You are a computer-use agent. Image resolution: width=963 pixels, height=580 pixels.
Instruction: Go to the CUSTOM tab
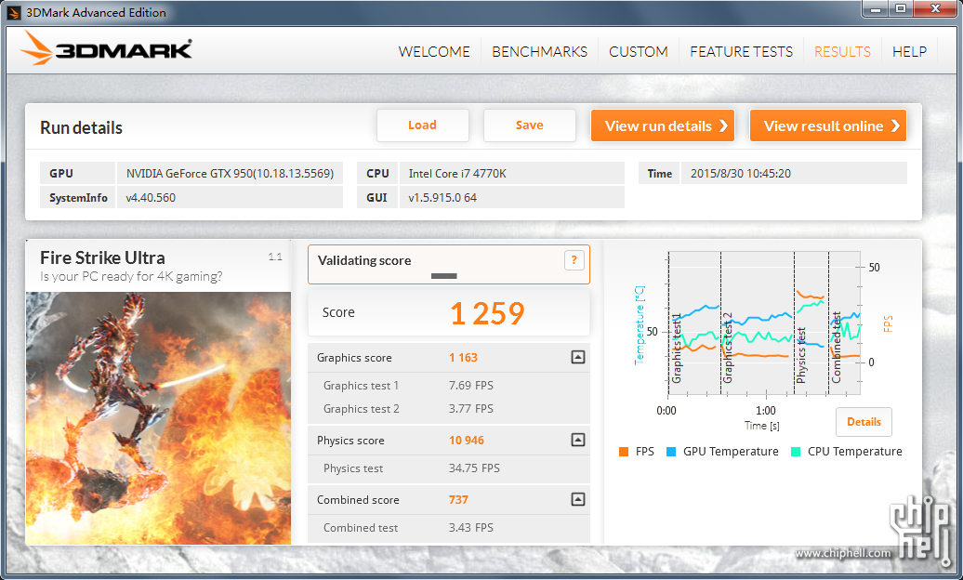coord(639,52)
